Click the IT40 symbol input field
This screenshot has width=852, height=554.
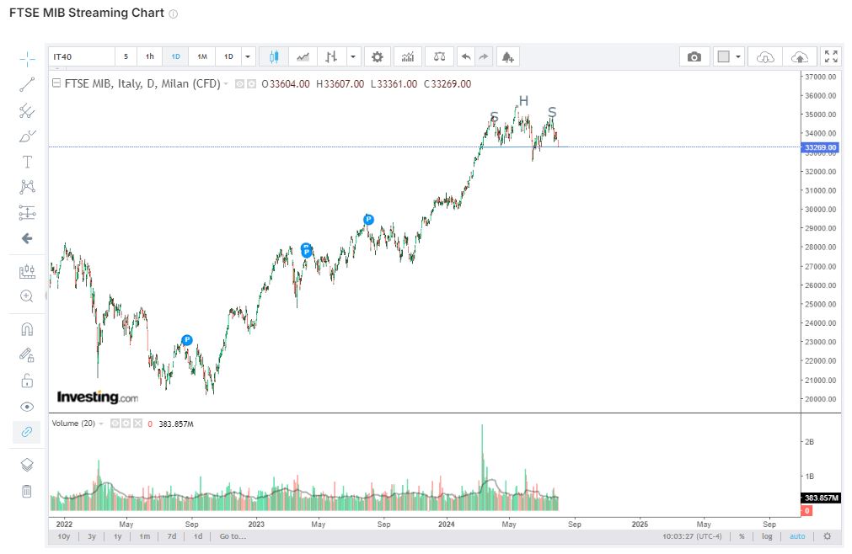tap(82, 56)
